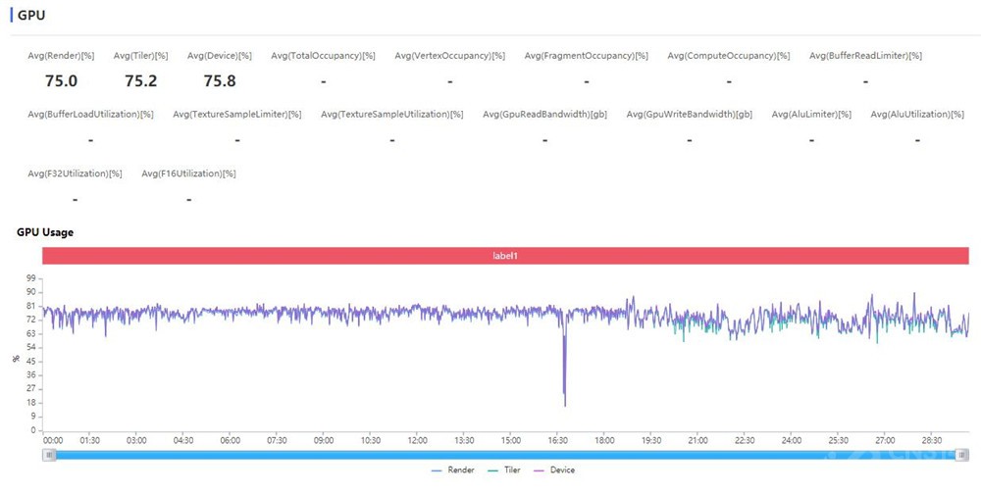Toggle Device series in chart legend
The image size is (981, 494).
tap(553, 469)
